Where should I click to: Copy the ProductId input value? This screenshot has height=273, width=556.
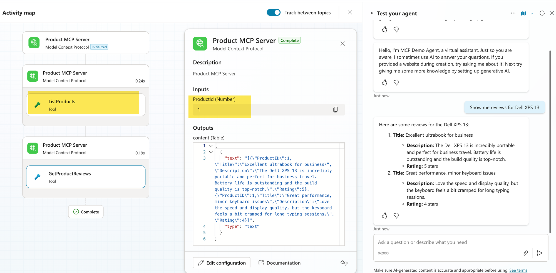335,110
